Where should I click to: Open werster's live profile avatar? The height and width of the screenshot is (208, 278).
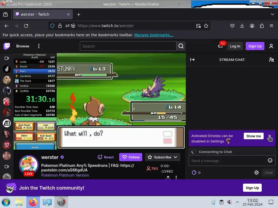tap(29, 165)
